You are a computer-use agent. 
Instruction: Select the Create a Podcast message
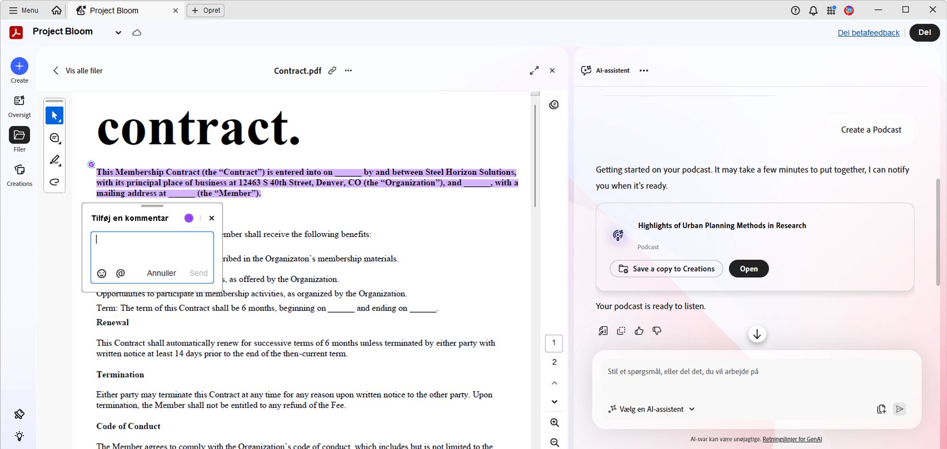(871, 130)
